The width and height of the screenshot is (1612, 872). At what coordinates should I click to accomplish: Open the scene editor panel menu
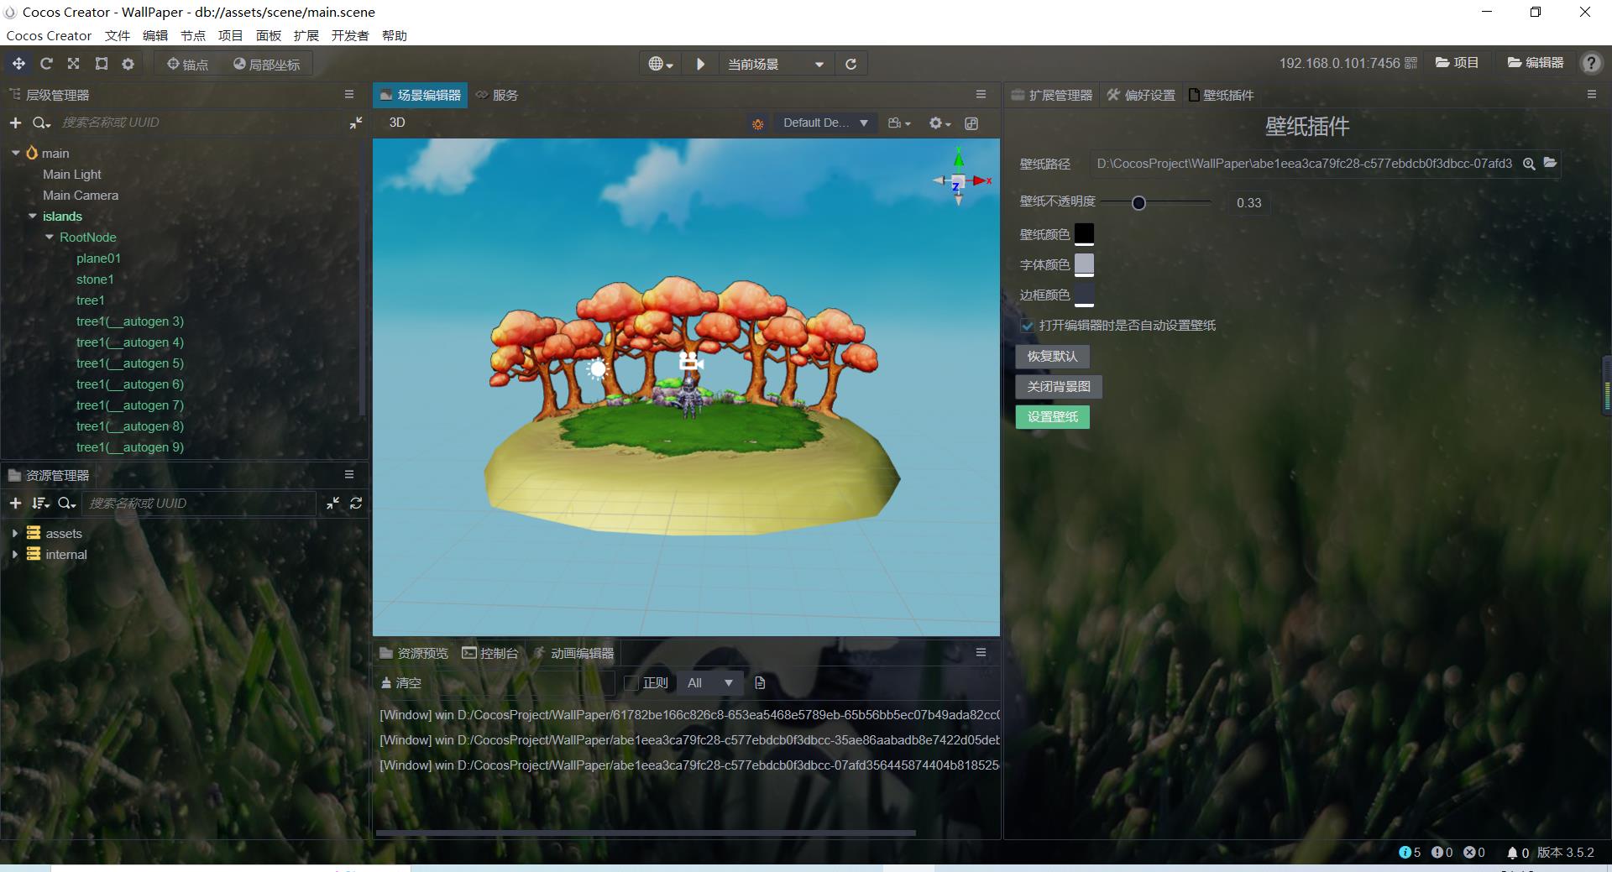[x=981, y=94]
